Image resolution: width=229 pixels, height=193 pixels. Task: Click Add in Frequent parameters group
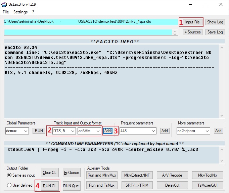(x=165, y=131)
